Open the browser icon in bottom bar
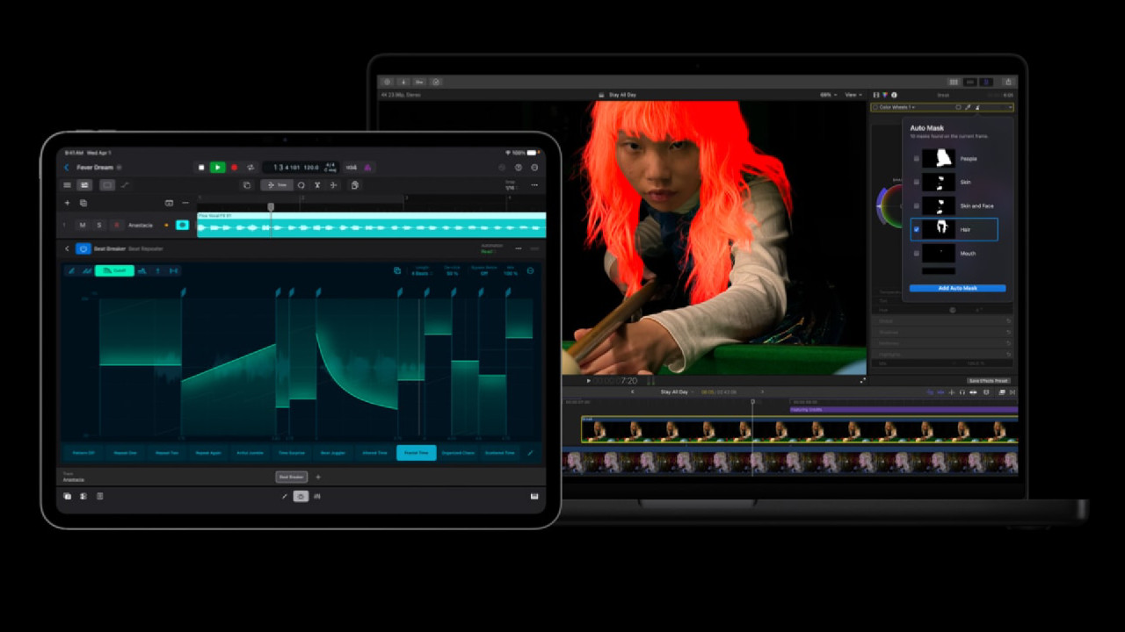Image resolution: width=1125 pixels, height=632 pixels. (x=68, y=497)
